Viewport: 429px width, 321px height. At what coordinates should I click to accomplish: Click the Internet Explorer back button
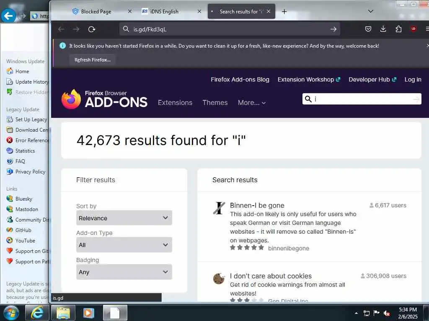click(8, 16)
